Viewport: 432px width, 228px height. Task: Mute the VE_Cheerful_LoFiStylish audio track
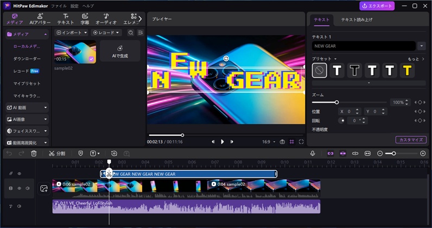19,206
